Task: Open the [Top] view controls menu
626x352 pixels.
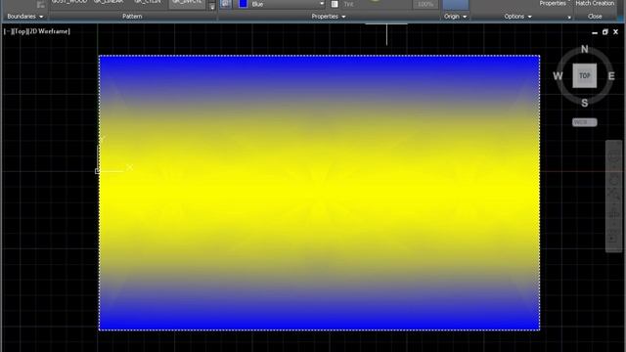Action: pos(20,31)
